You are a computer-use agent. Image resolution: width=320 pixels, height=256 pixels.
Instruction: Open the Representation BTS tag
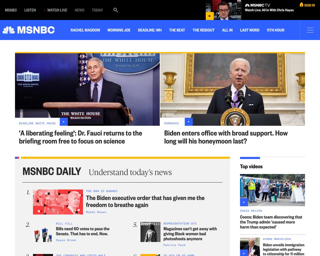click(x=180, y=223)
